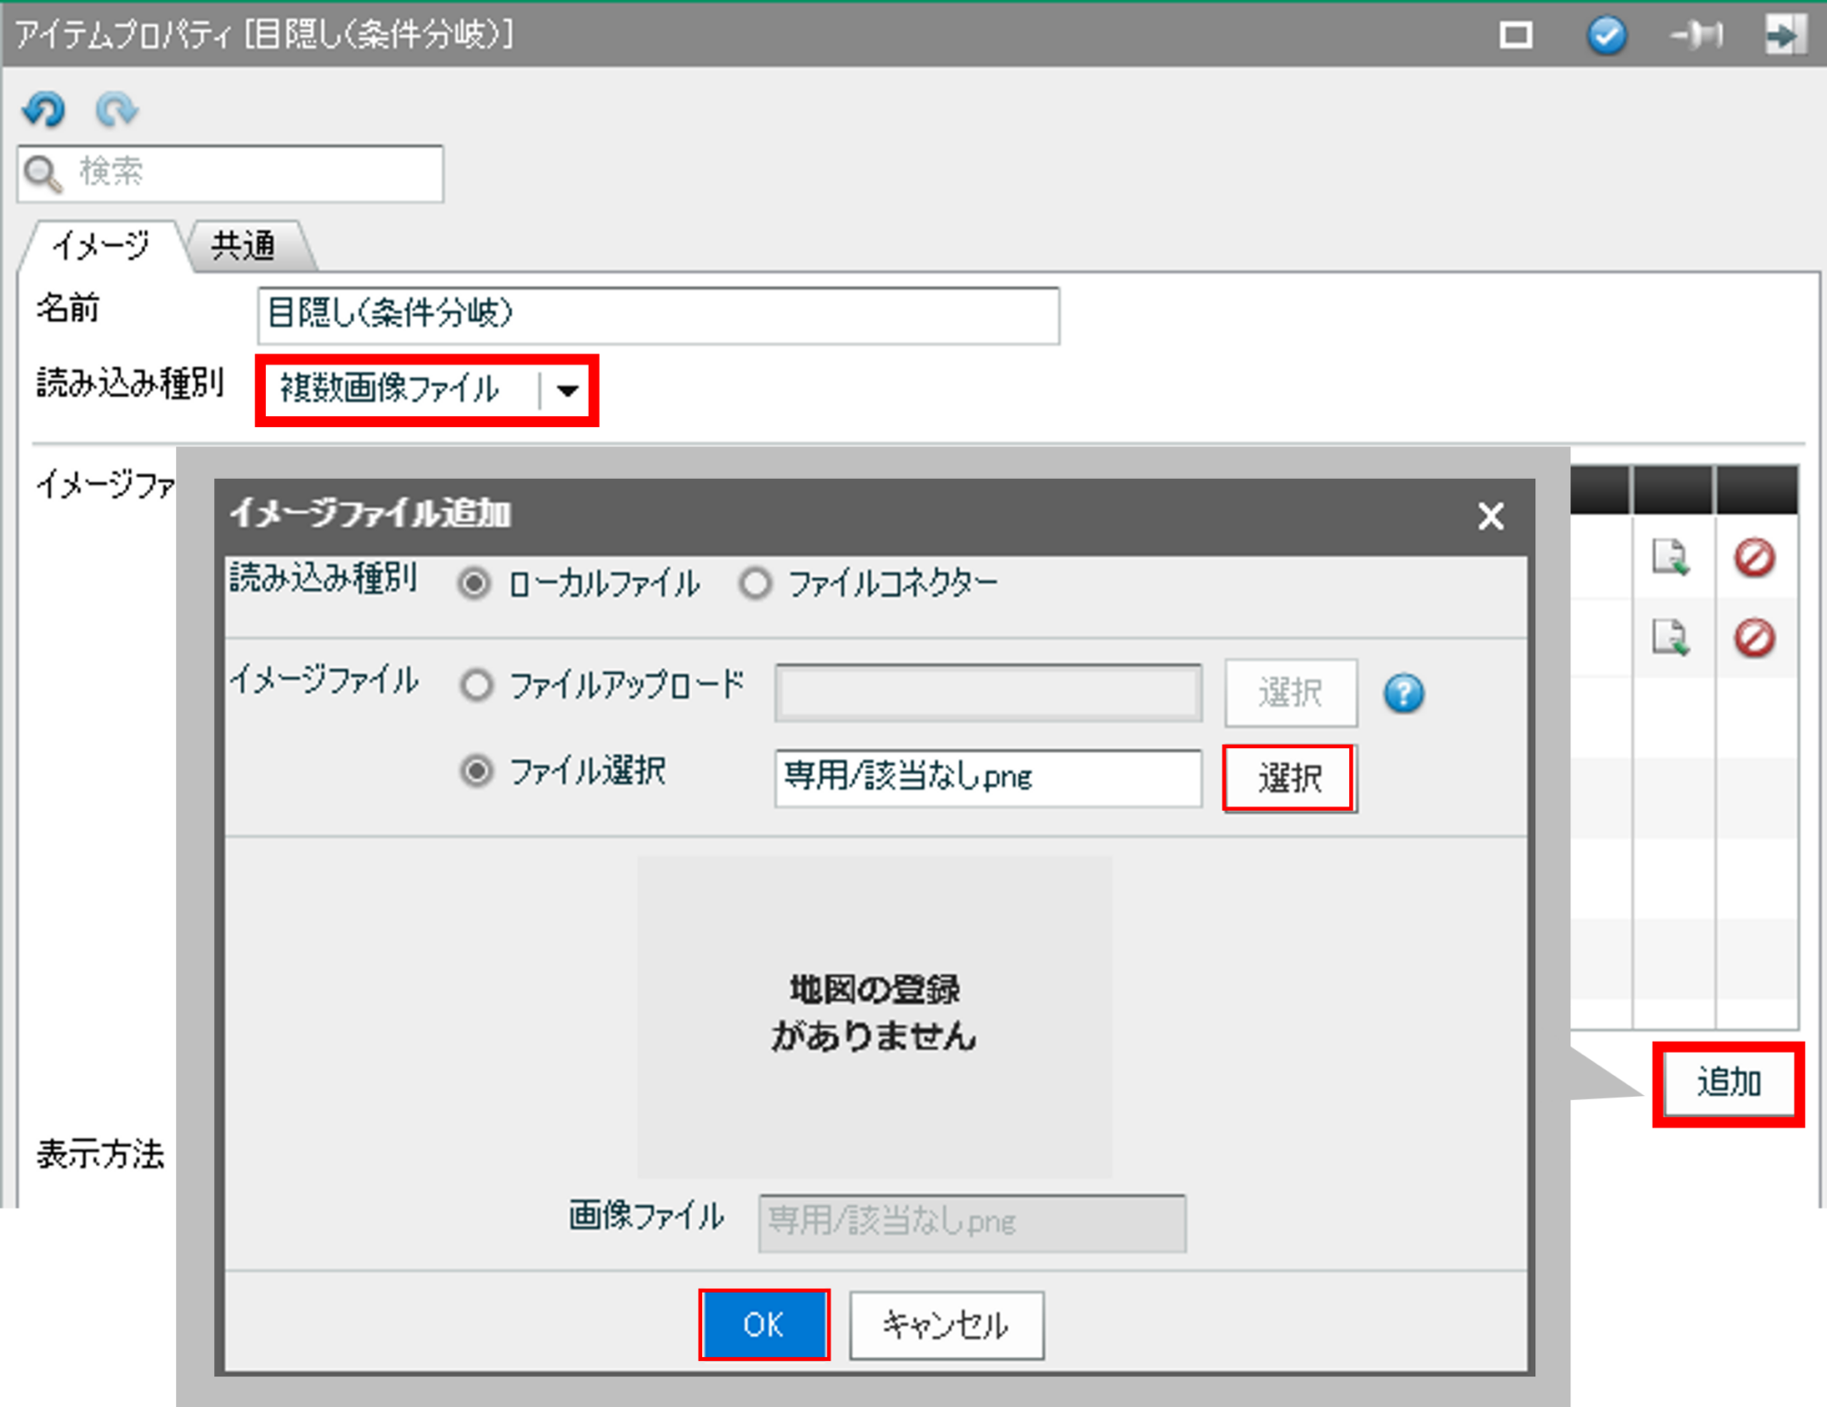Click the 名前 input field

658,316
